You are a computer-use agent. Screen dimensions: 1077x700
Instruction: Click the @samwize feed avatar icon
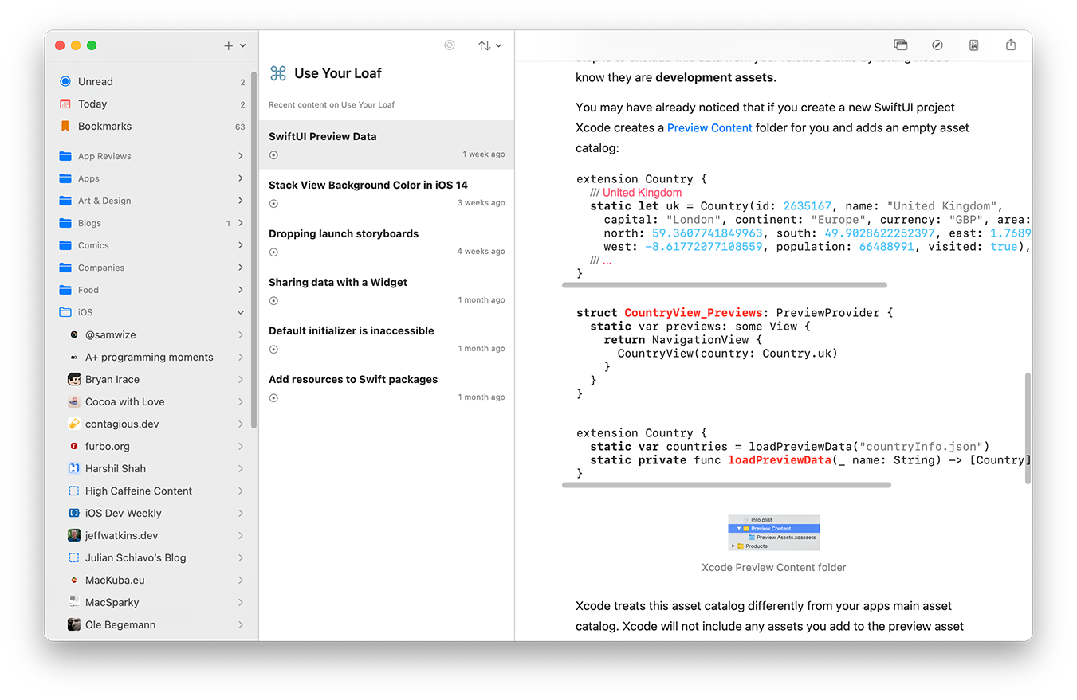pos(74,334)
